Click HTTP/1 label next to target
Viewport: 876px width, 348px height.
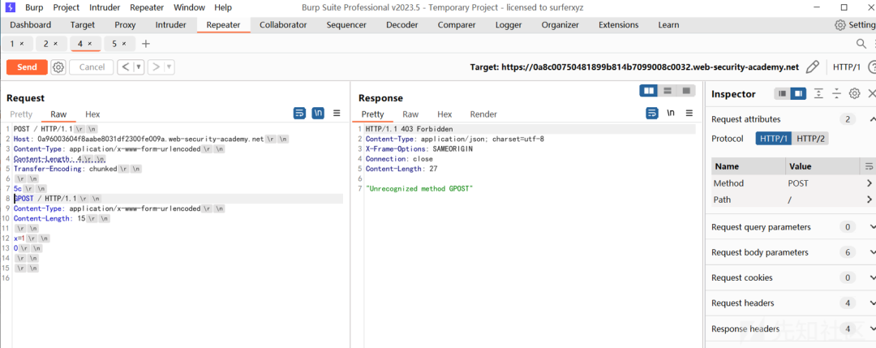(846, 67)
